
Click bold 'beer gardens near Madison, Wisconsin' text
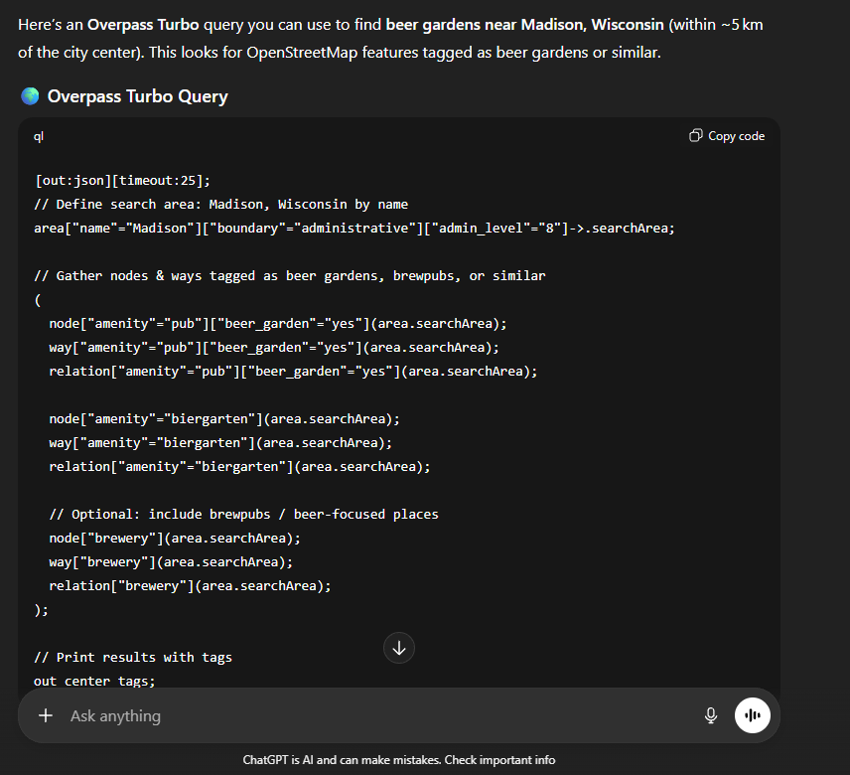(x=524, y=24)
